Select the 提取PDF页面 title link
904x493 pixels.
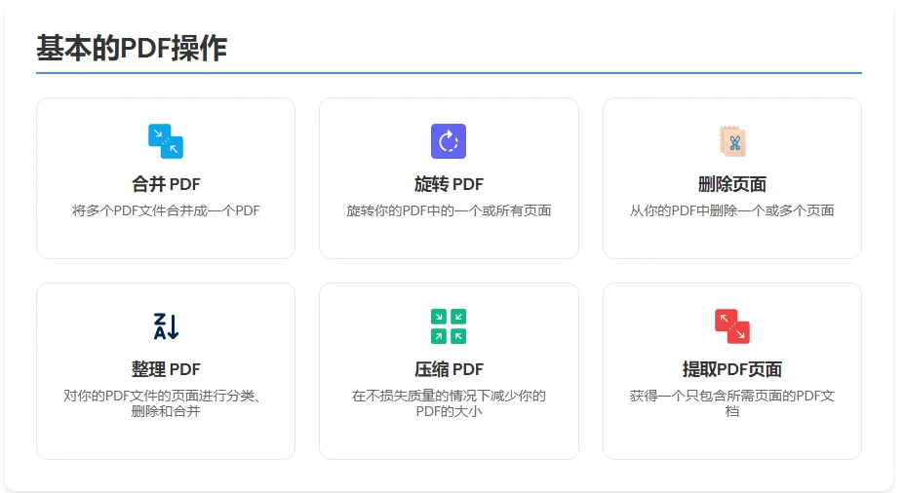(x=732, y=369)
